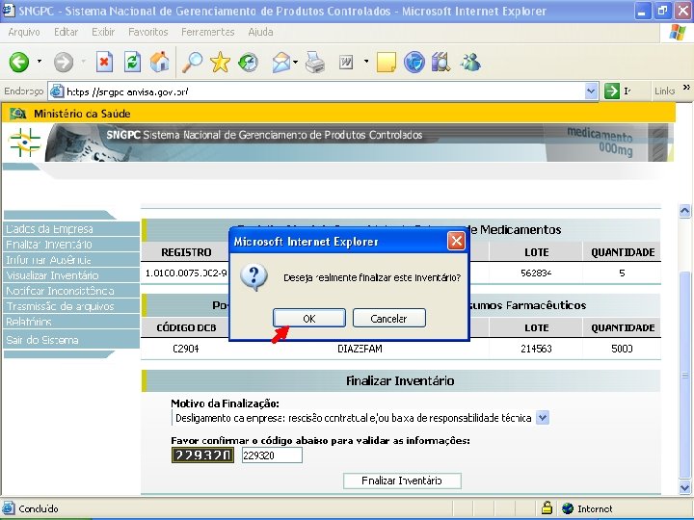Open the Back button history dropdown arrow
694x520 pixels.
[x=40, y=62]
